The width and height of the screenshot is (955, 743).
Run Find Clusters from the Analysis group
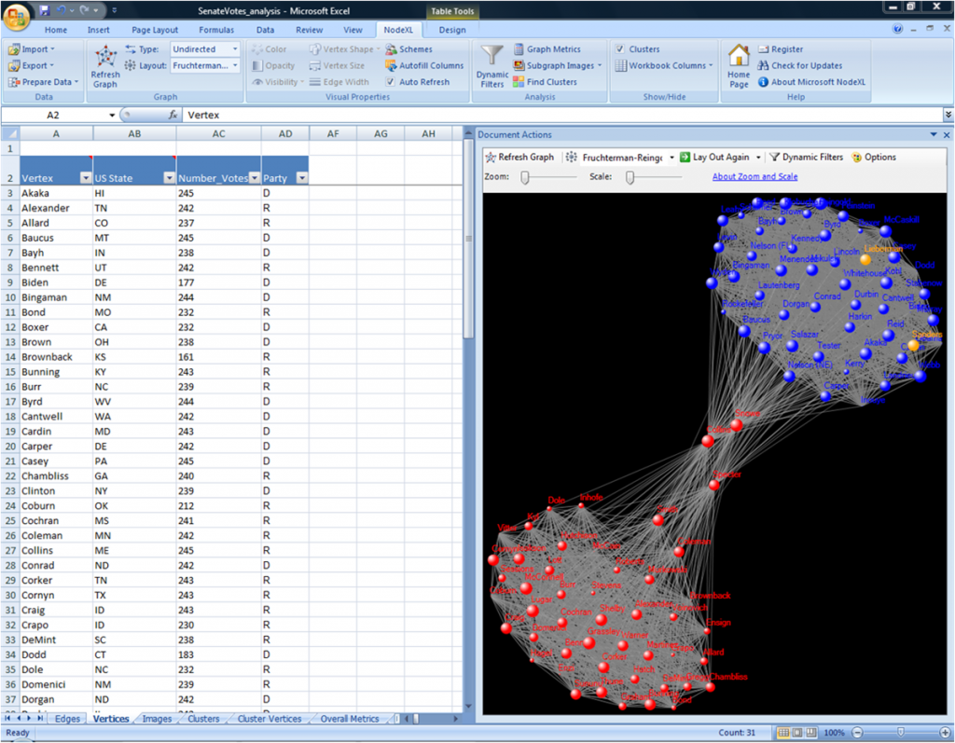click(542, 81)
